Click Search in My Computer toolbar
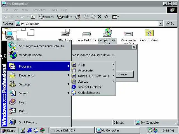 46,17
